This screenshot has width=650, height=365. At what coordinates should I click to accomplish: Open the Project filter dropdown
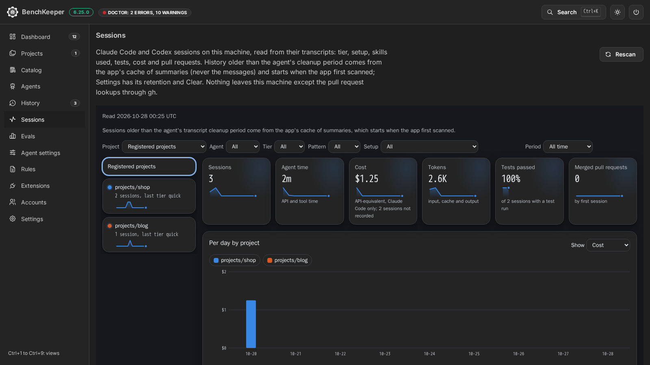[164, 146]
